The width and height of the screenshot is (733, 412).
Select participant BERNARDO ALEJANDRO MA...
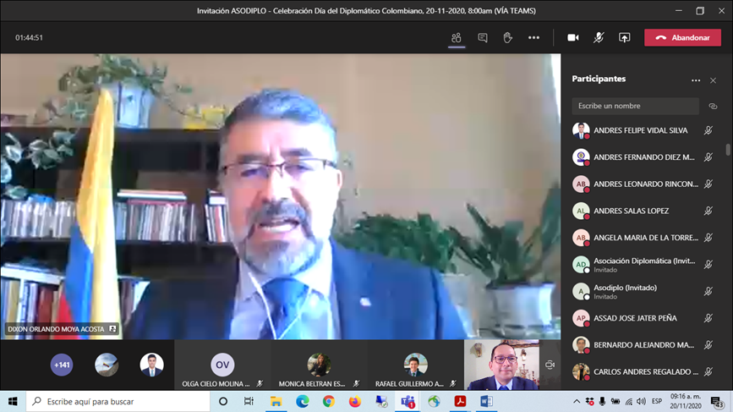point(643,345)
